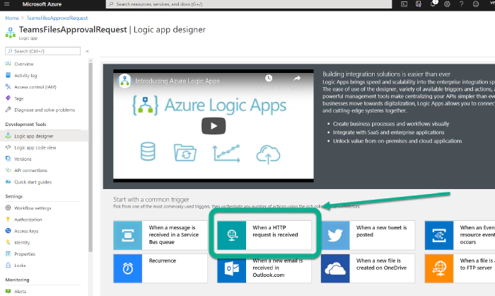
Task: Open the Directory and subscription filter icon
Action: point(419,4)
